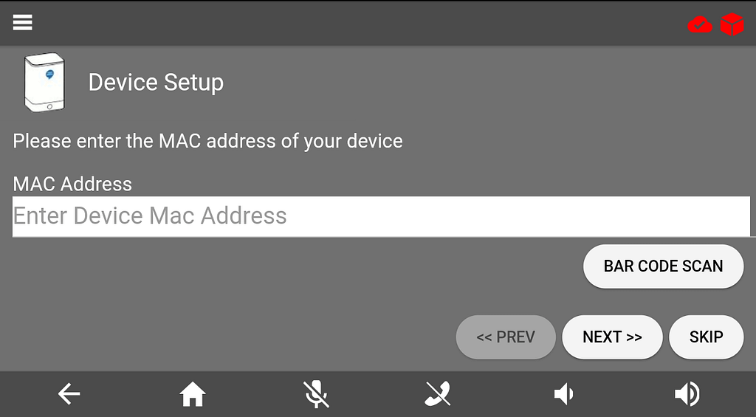
Task: Click the top header bar
Action: click(378, 23)
